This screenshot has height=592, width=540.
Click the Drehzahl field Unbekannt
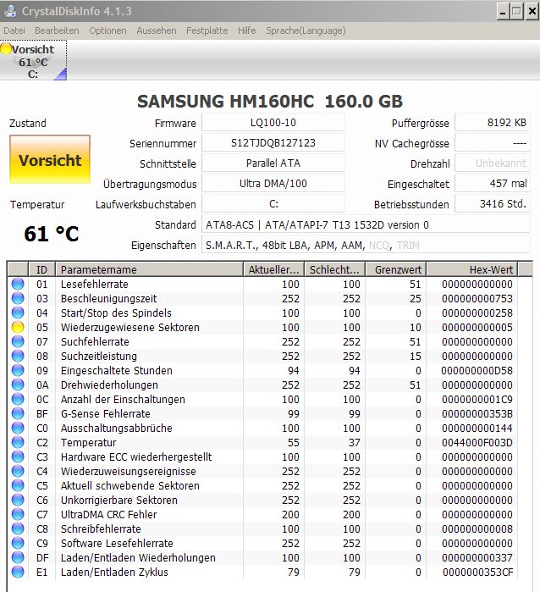point(493,163)
